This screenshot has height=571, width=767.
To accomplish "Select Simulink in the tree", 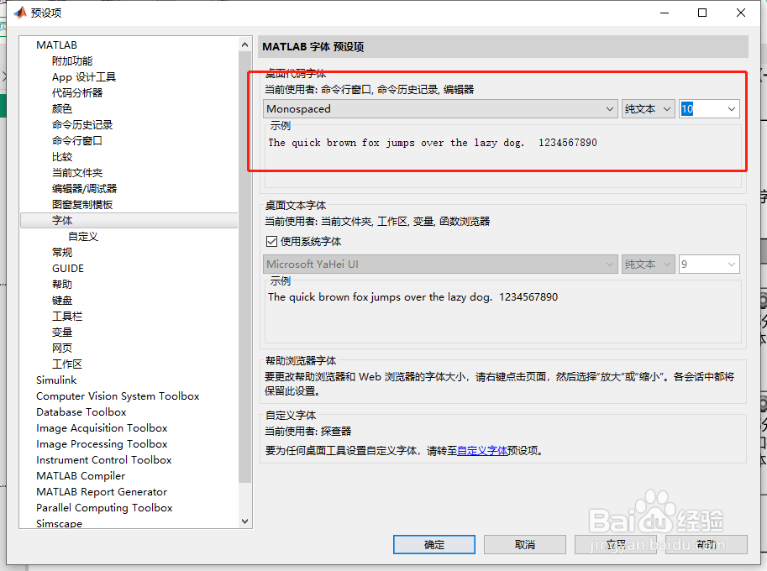I will [x=56, y=380].
